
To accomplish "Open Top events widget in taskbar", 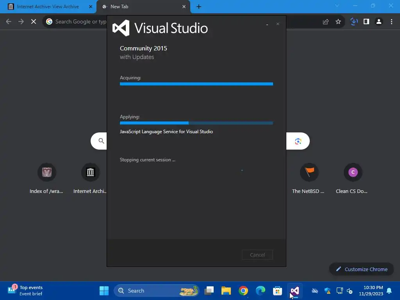I will click(x=25, y=291).
